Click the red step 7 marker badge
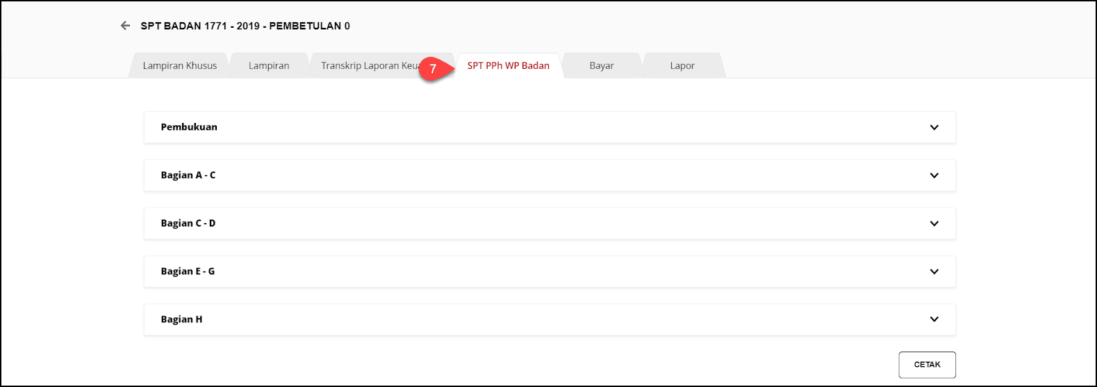Screen dimensions: 1097x387 click(x=432, y=69)
